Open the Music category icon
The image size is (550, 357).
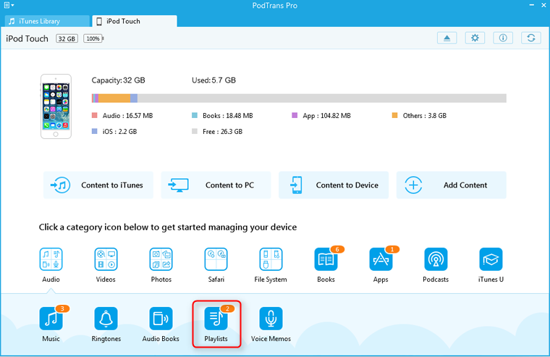point(51,319)
